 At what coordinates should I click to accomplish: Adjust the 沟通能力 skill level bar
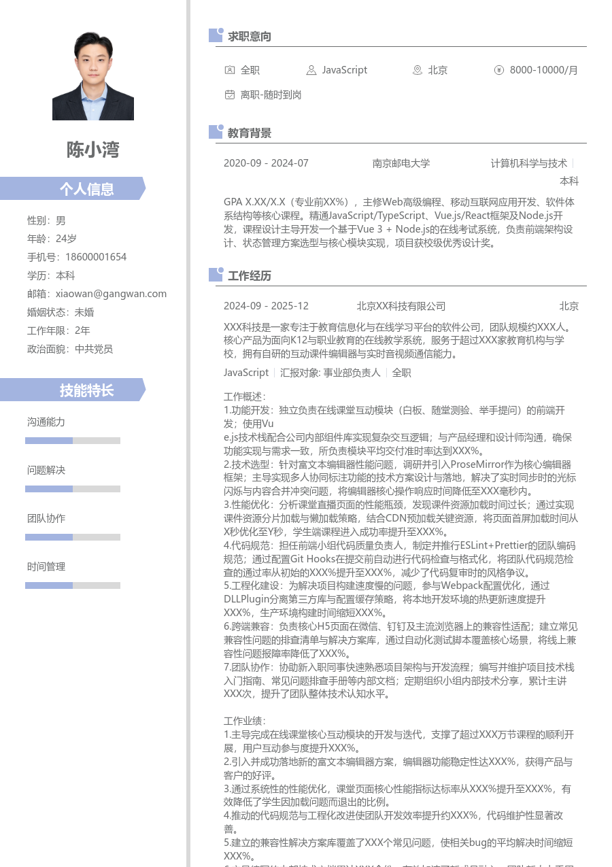[73, 440]
